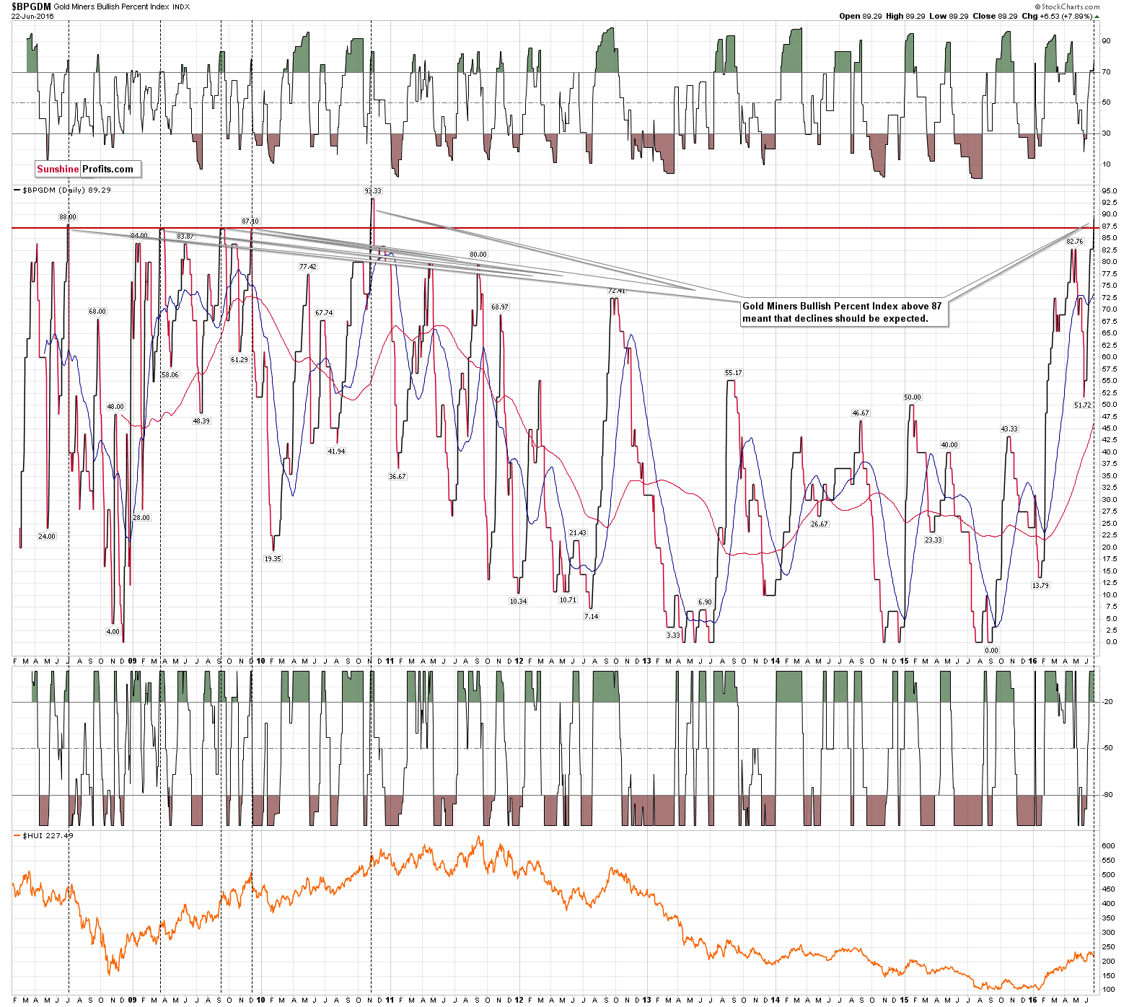This screenshot has height=1007, width=1129.
Task: Click the 55.17 peak label
Action: [734, 373]
